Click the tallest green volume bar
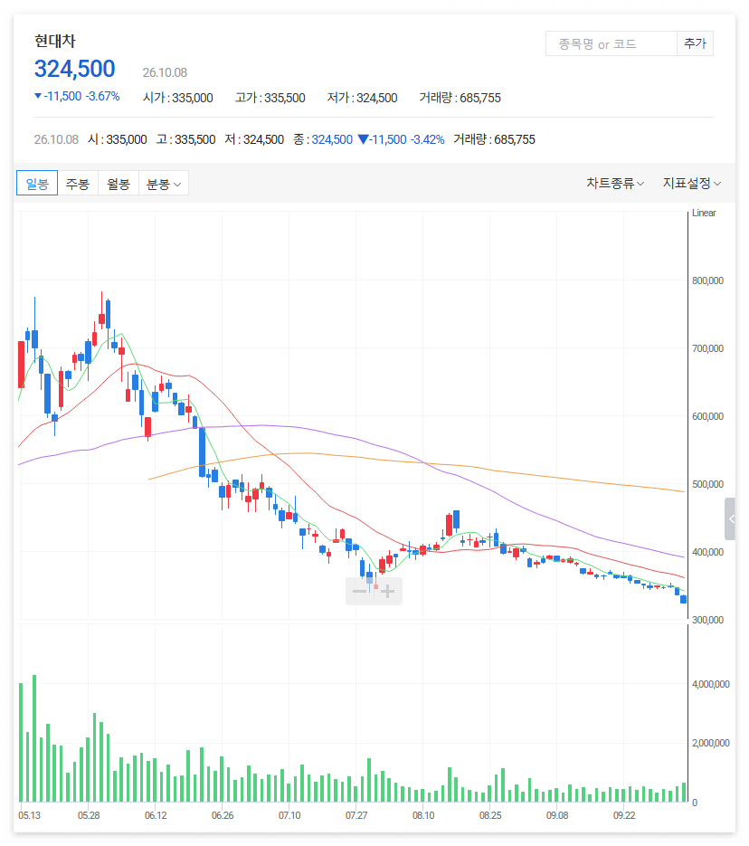The height and width of the screenshot is (846, 749). click(x=34, y=738)
